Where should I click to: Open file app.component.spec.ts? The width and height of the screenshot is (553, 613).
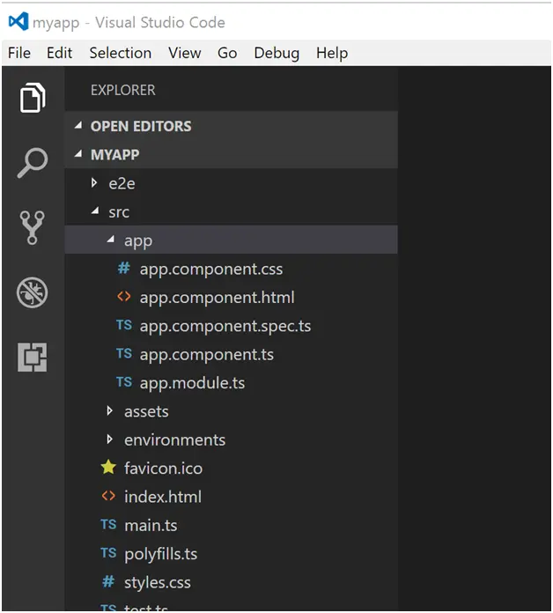click(225, 327)
